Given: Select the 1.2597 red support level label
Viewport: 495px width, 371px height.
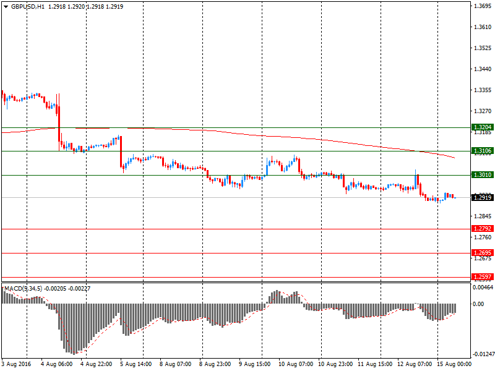Looking at the screenshot, I should 483,276.
